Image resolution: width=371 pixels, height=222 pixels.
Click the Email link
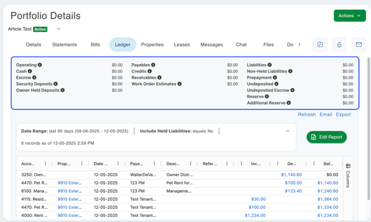[326, 114]
